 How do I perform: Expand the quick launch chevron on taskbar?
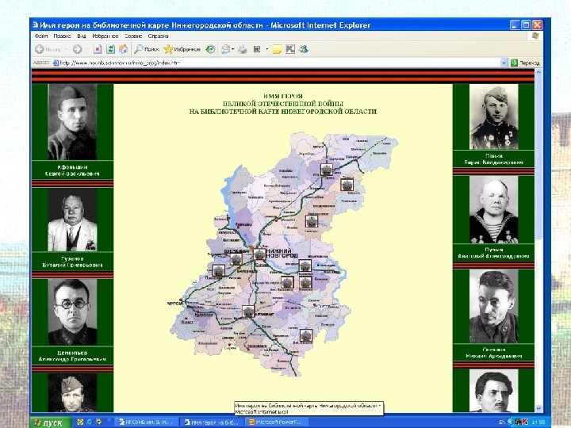point(109,421)
